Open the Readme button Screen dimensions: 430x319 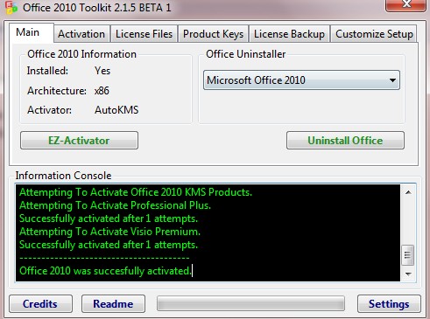point(113,304)
